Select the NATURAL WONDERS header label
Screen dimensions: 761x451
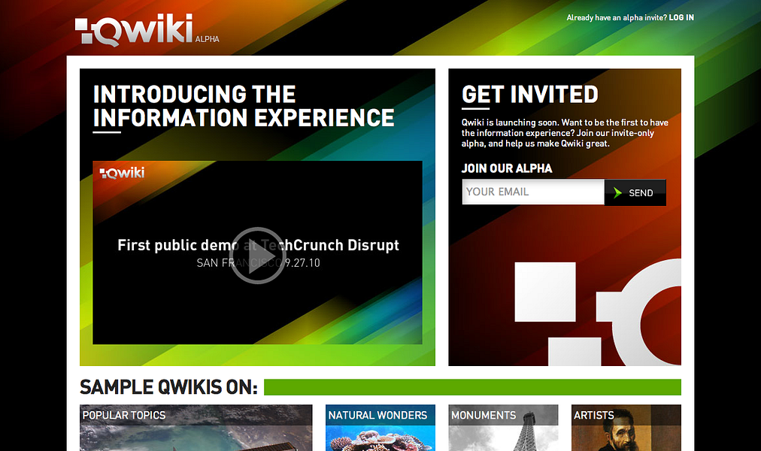378,415
